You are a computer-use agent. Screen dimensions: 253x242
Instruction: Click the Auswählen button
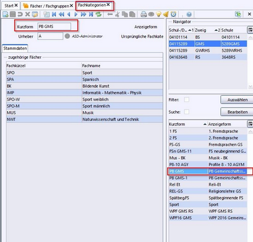238,100
